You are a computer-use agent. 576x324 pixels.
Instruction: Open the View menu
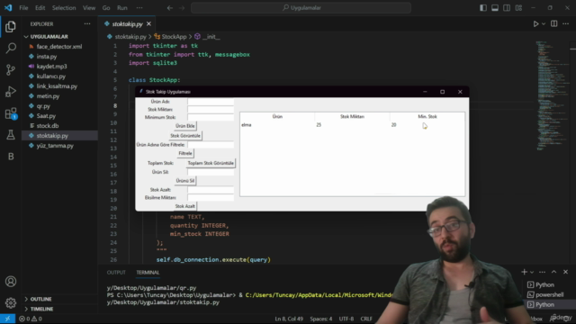pos(89,8)
